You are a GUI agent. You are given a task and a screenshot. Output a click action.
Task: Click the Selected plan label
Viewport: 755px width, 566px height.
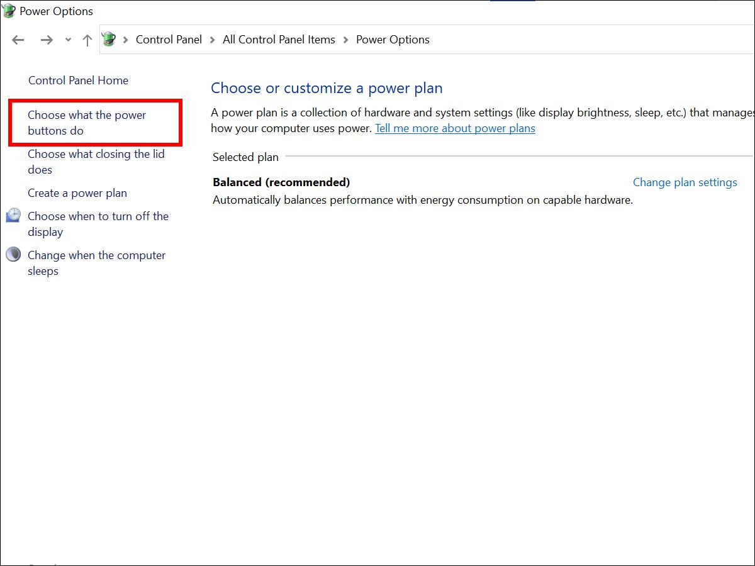point(245,157)
